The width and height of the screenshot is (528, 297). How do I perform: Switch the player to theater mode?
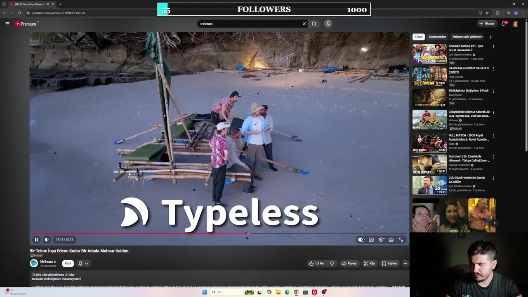tap(391, 240)
